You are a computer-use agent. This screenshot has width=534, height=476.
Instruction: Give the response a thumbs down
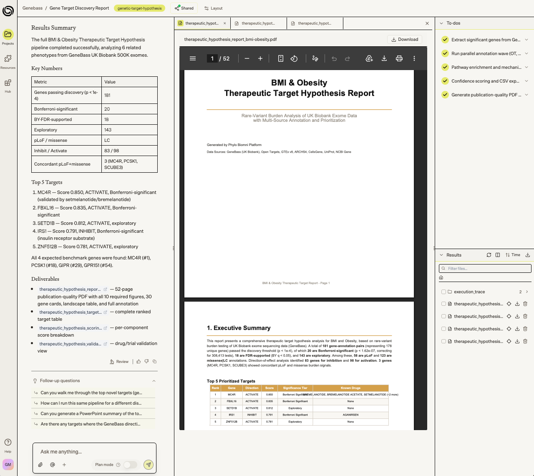point(146,362)
